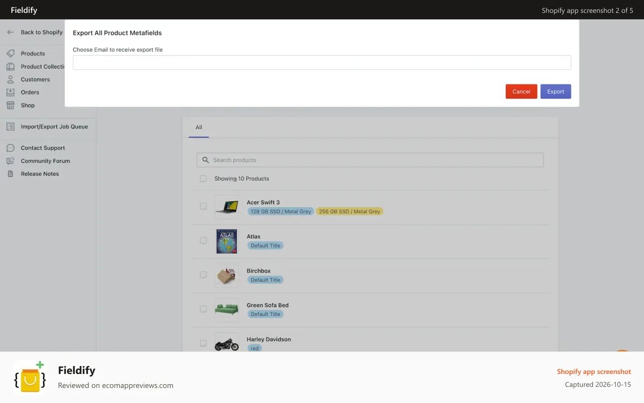Go Back to Shopify link
Viewport: 644px width, 403px height.
(42, 32)
